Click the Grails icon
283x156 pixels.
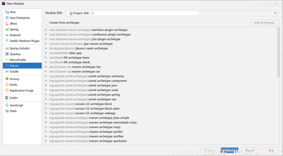tap(7, 84)
